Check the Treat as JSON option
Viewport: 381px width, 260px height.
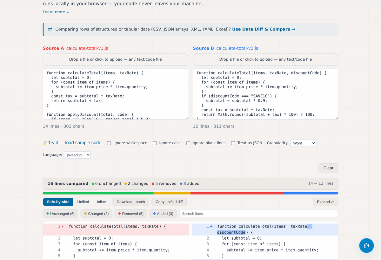point(233,143)
